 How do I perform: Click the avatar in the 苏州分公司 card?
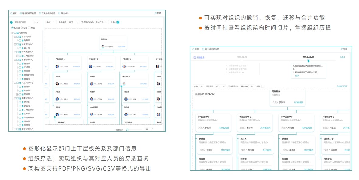coord(124,84)
